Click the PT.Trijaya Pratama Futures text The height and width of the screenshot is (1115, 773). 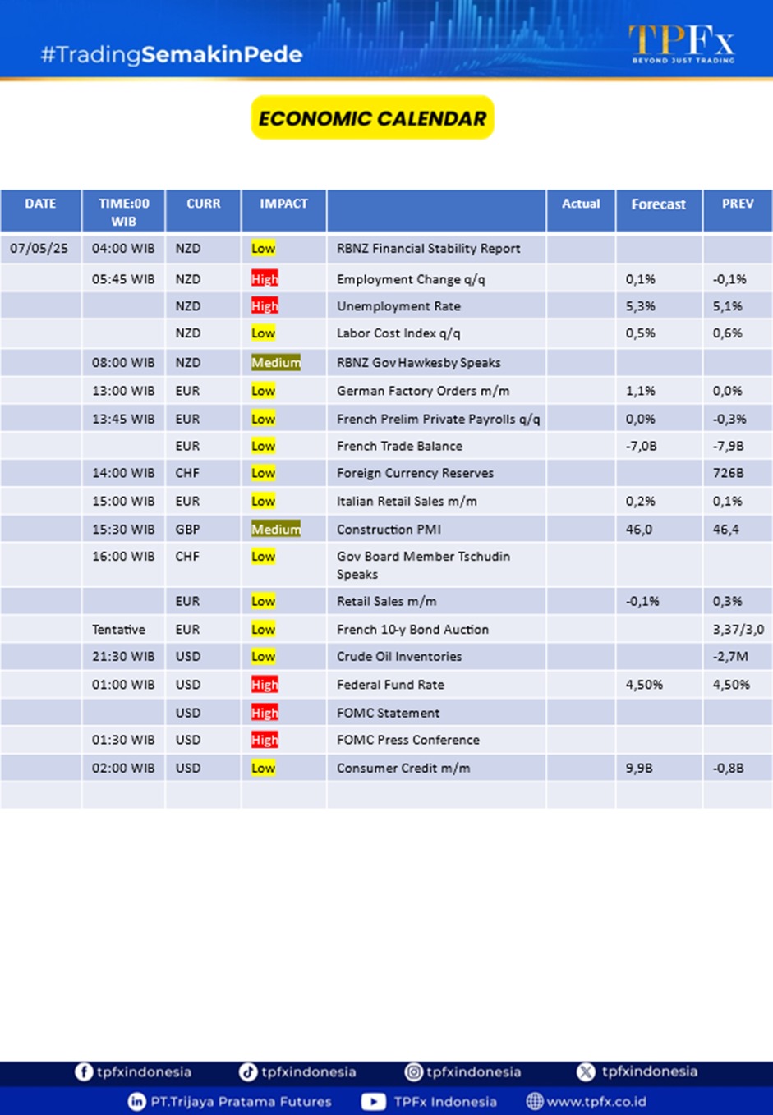pyautogui.click(x=241, y=1101)
